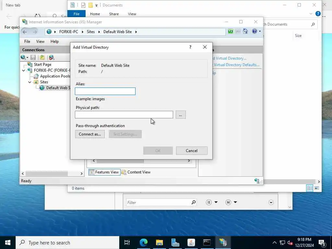Open the Create New Connection dropdown arrow
The width and height of the screenshot is (332, 249).
27,58
